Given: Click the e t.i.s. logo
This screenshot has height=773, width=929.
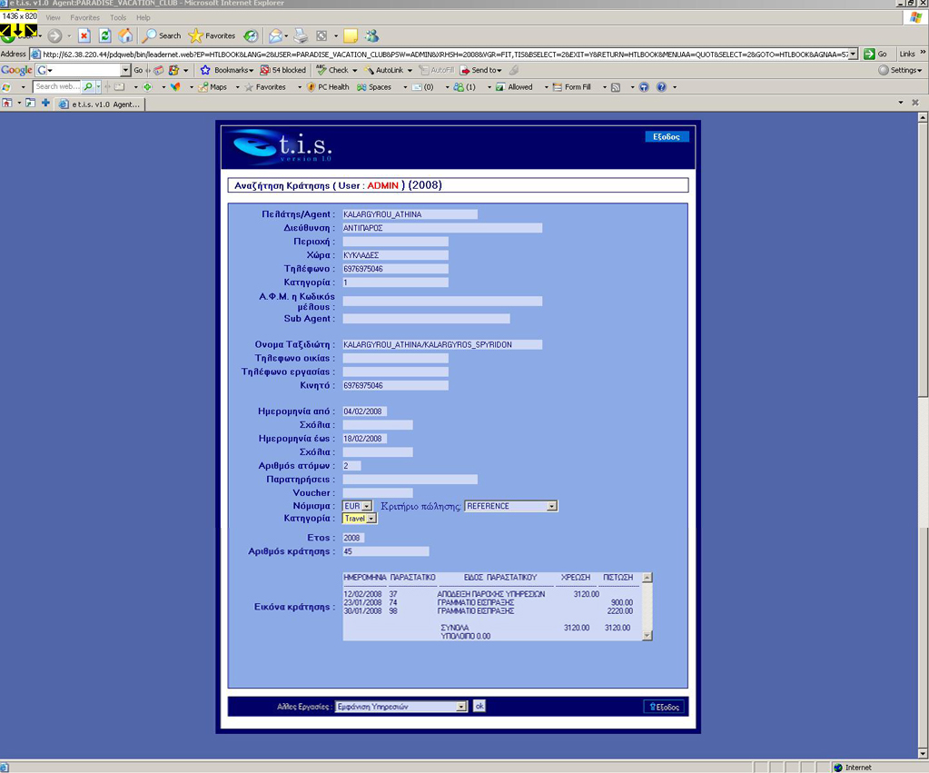Looking at the screenshot, I should [x=282, y=146].
